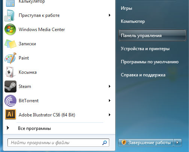
Task: Select Устройства и принтеры
Action: click(x=145, y=49)
